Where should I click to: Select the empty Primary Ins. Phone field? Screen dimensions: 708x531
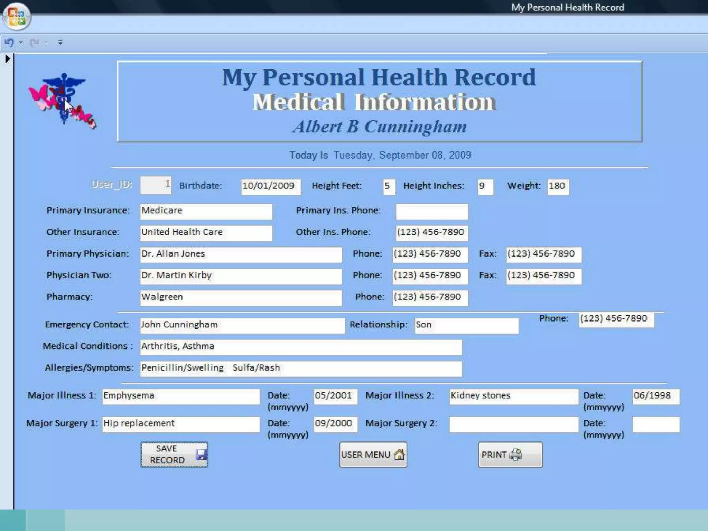[x=431, y=212]
